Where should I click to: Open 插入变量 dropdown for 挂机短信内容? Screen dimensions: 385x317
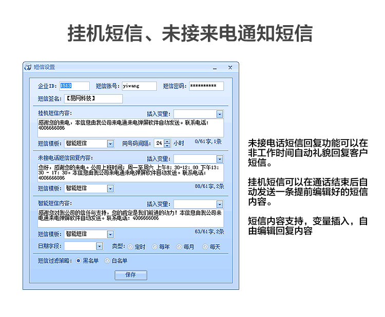click(220, 114)
